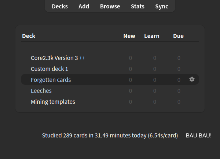Click the studied cards summary text
This screenshot has width=220, height=159.
(x=110, y=135)
